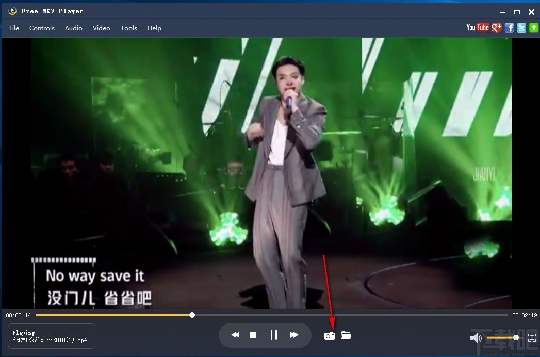Open the snapshot folder icon

(346, 336)
